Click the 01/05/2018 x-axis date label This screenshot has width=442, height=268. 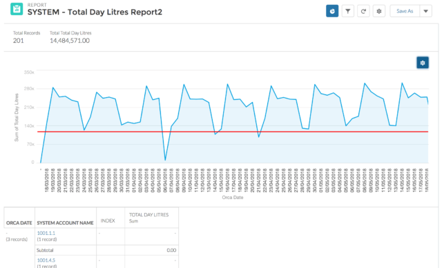[x=320, y=181]
